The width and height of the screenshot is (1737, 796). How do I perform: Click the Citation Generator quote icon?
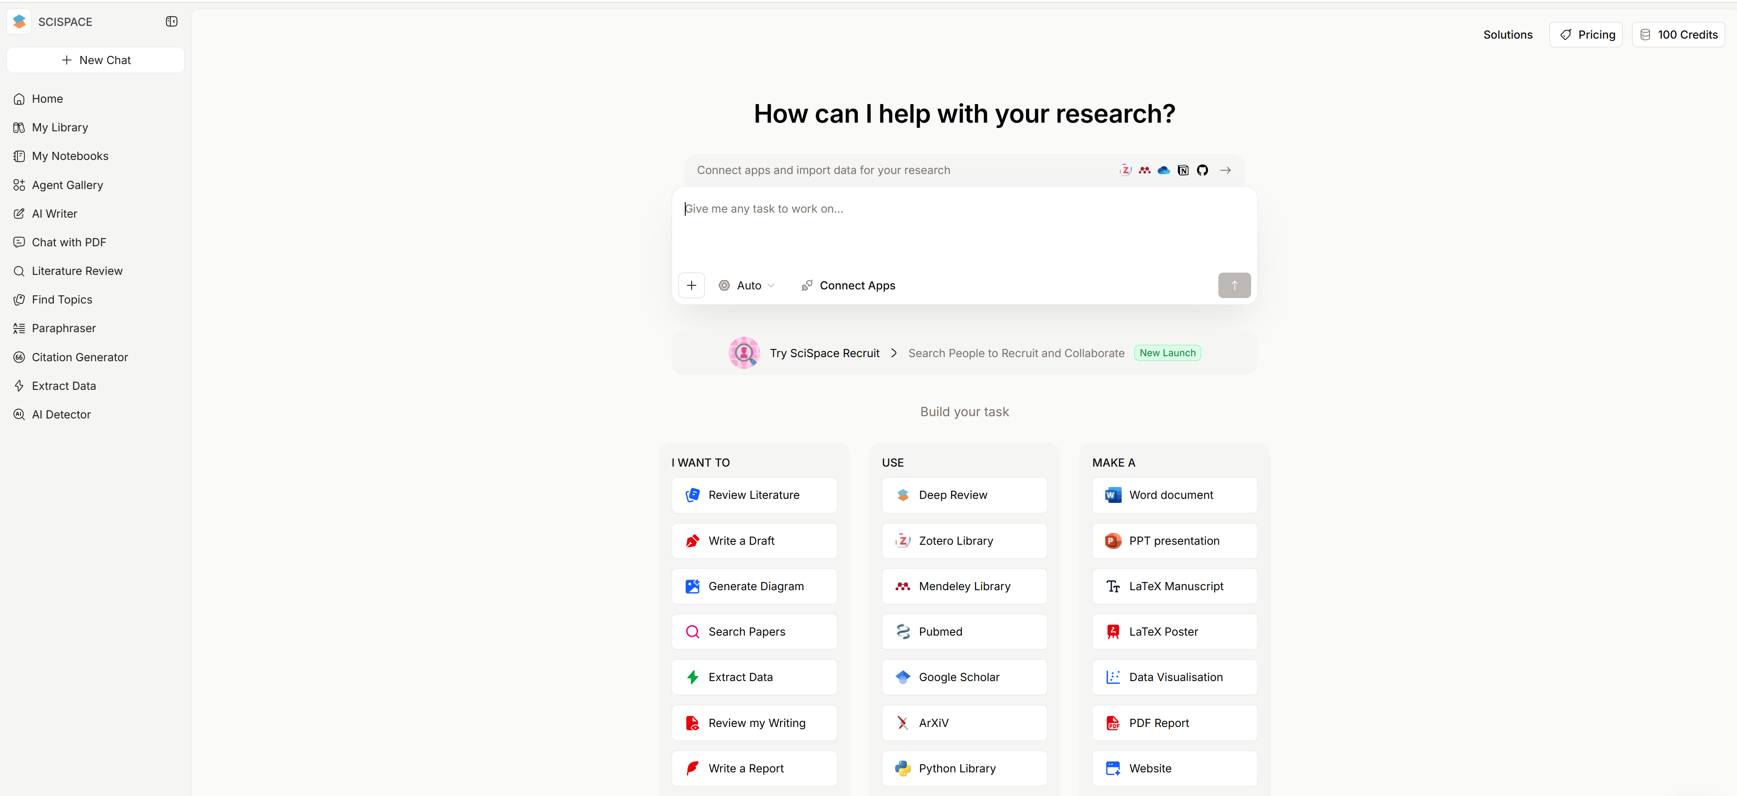pyautogui.click(x=19, y=358)
